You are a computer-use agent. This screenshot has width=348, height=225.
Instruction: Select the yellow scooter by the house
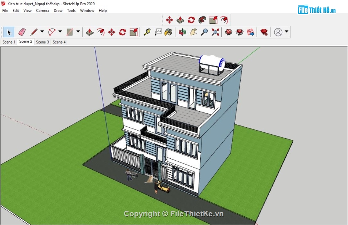point(164,188)
